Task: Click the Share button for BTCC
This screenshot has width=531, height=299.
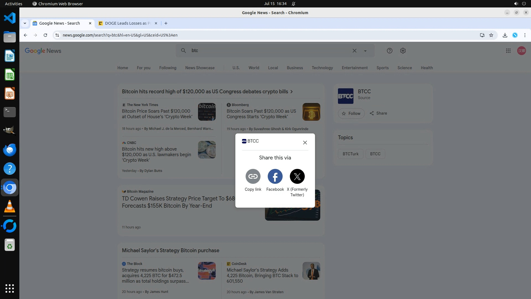Action: (x=378, y=113)
